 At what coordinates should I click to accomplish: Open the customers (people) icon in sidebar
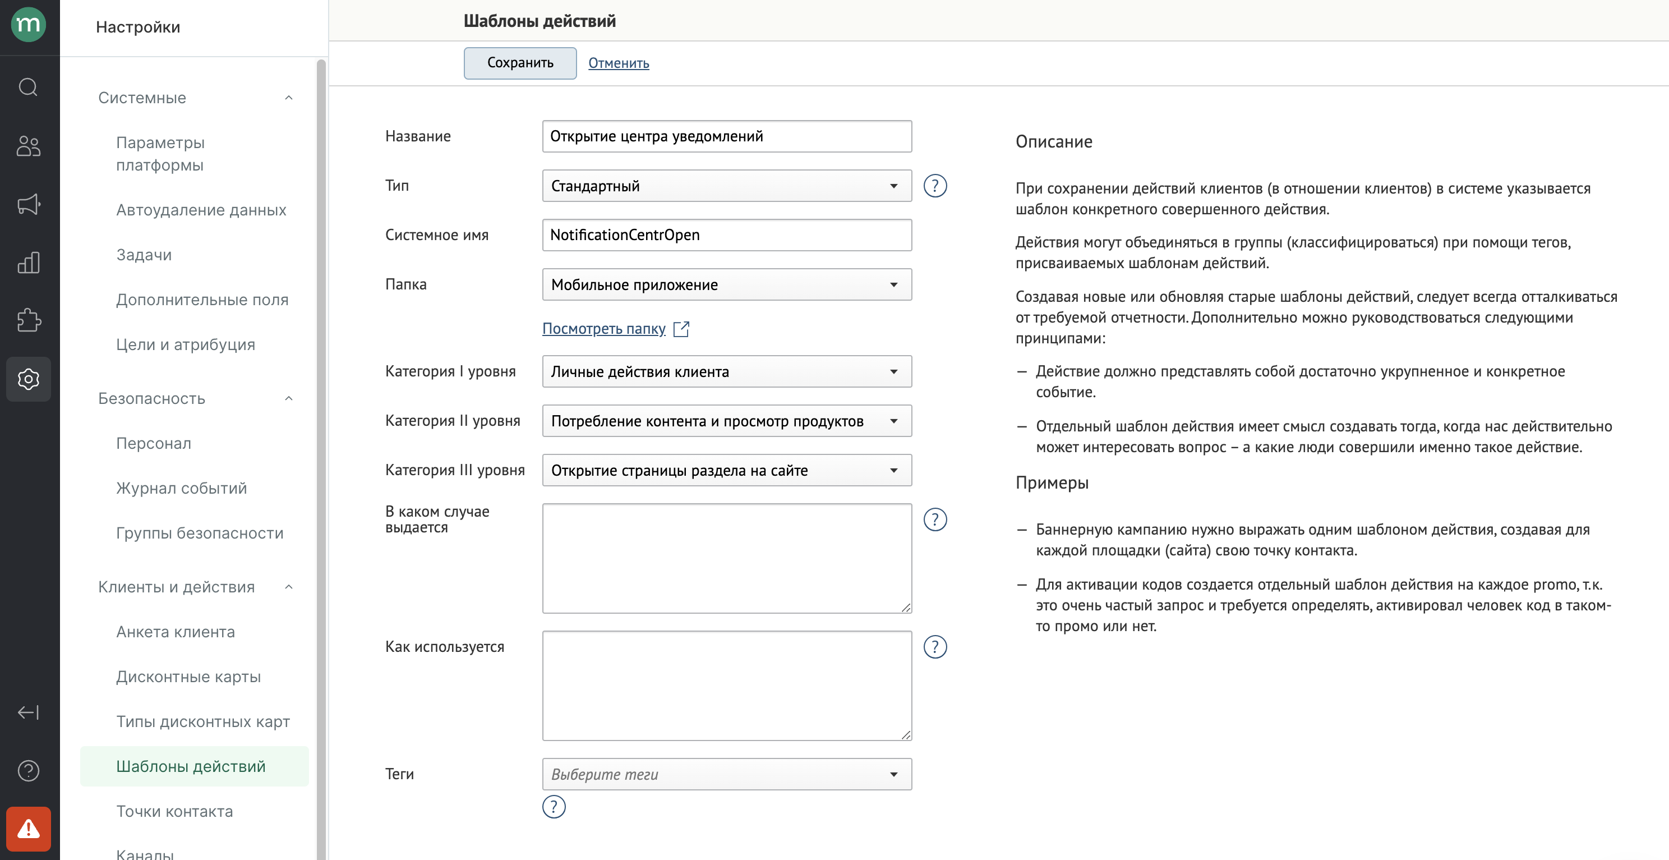(x=29, y=146)
